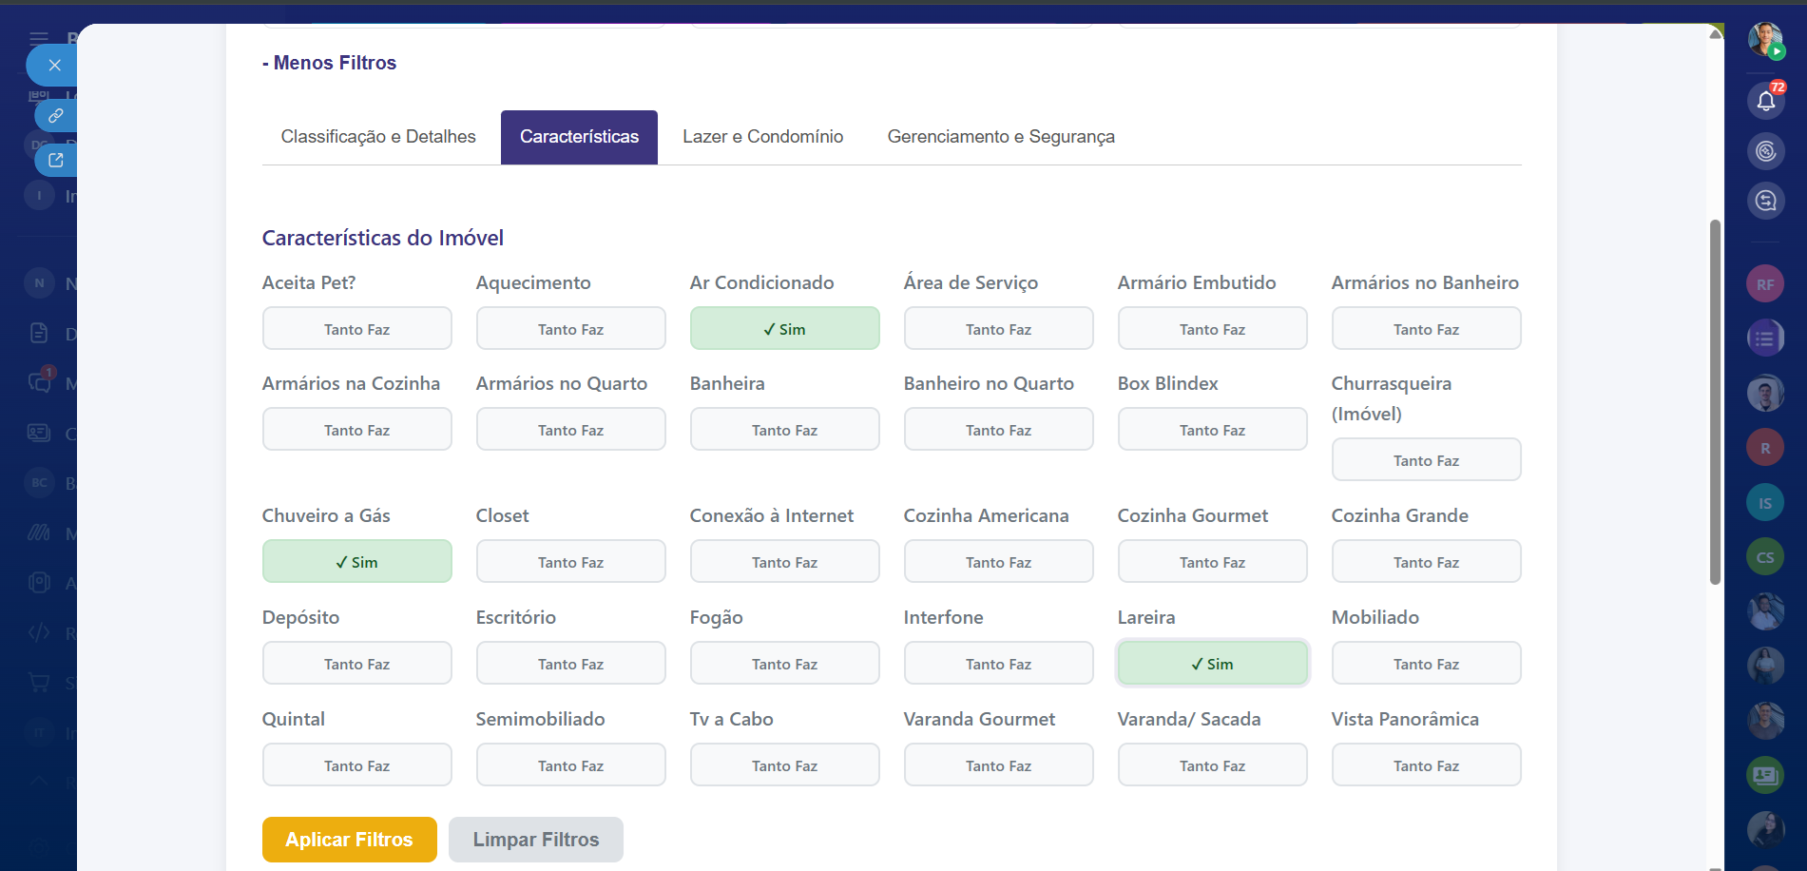Toggle the Depósito filter

click(357, 664)
